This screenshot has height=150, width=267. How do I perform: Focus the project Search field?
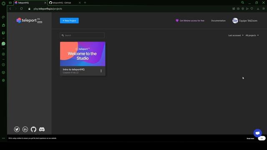pos(82,35)
